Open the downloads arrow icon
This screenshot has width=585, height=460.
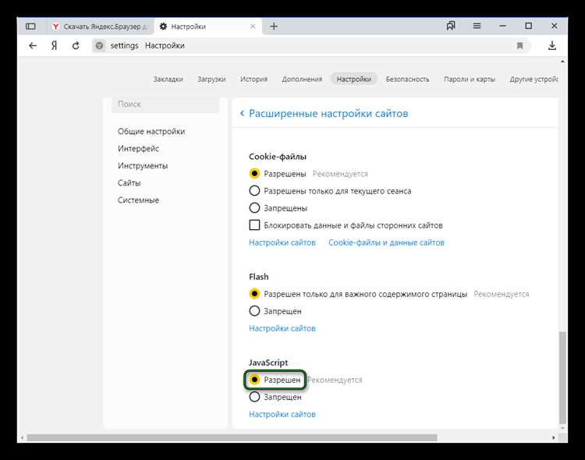[x=552, y=45]
